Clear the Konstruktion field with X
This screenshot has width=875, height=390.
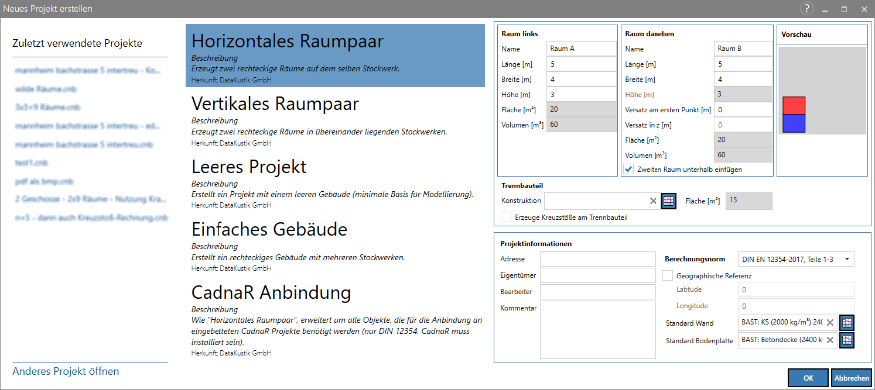[x=653, y=201]
